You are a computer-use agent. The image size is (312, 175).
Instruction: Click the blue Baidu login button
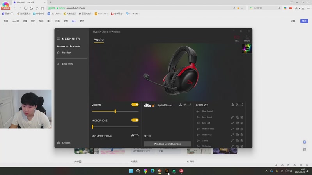click(x=304, y=21)
